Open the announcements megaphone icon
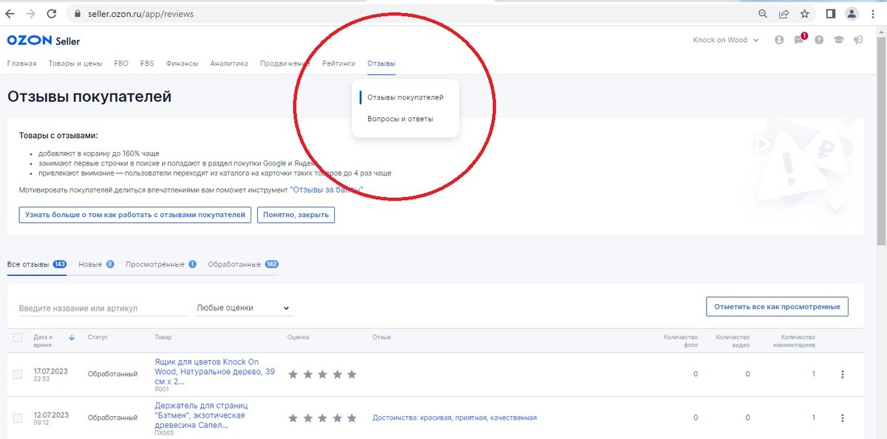887x439 pixels. (858, 41)
